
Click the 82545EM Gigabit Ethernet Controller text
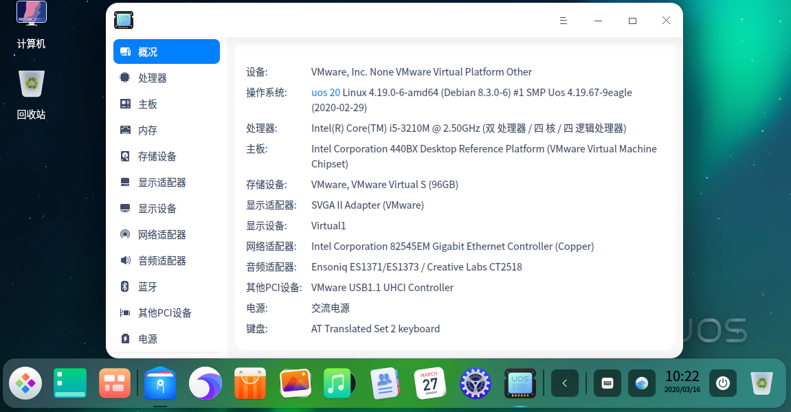[x=452, y=246]
